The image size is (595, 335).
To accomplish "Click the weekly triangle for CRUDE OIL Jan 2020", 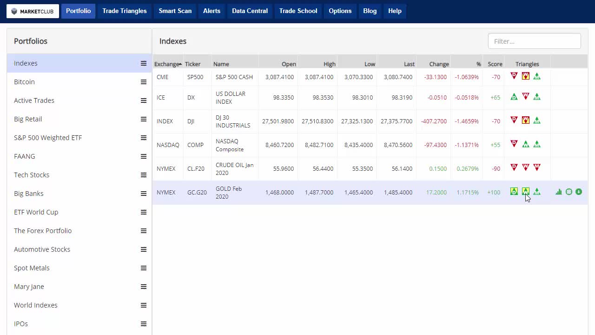I will coord(525,167).
